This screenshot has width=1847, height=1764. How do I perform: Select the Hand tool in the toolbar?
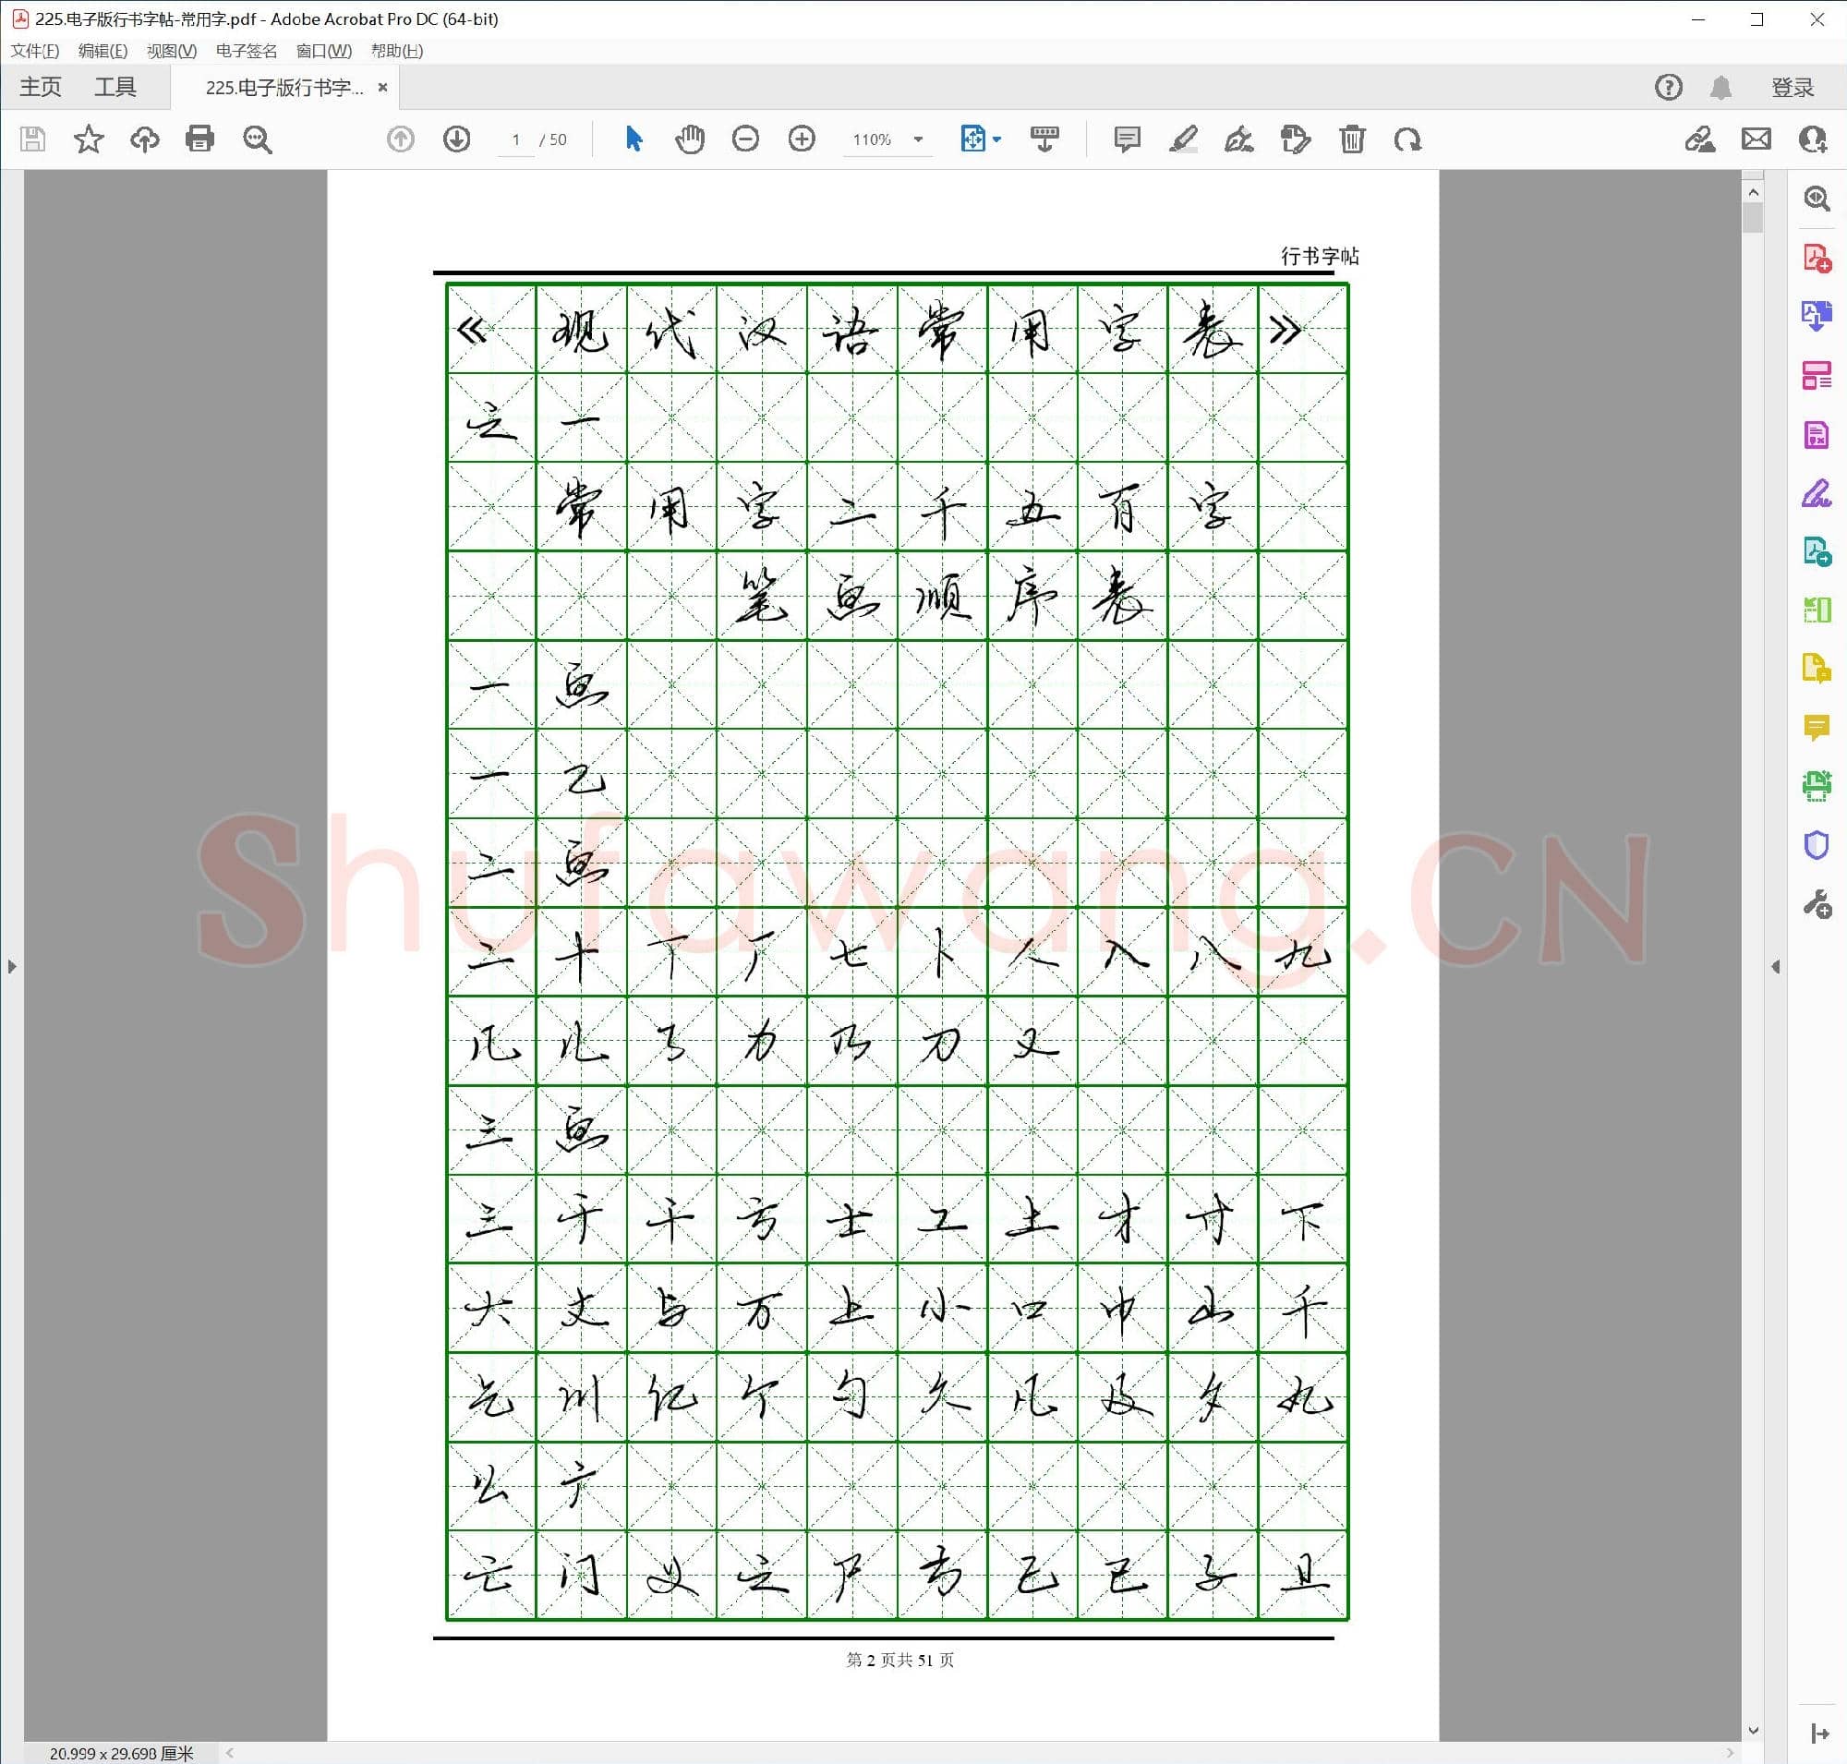pos(689,139)
